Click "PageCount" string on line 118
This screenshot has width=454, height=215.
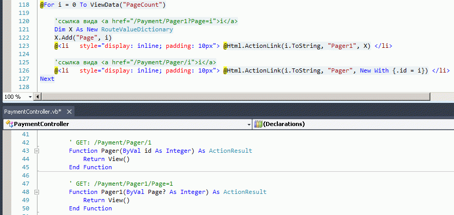point(142,5)
